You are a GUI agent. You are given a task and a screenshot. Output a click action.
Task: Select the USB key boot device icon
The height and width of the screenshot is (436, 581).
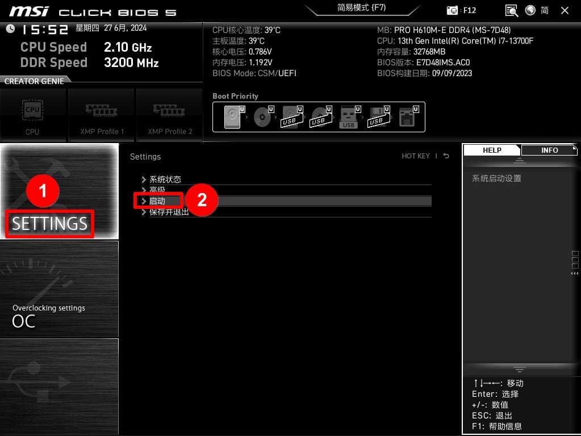click(349, 117)
